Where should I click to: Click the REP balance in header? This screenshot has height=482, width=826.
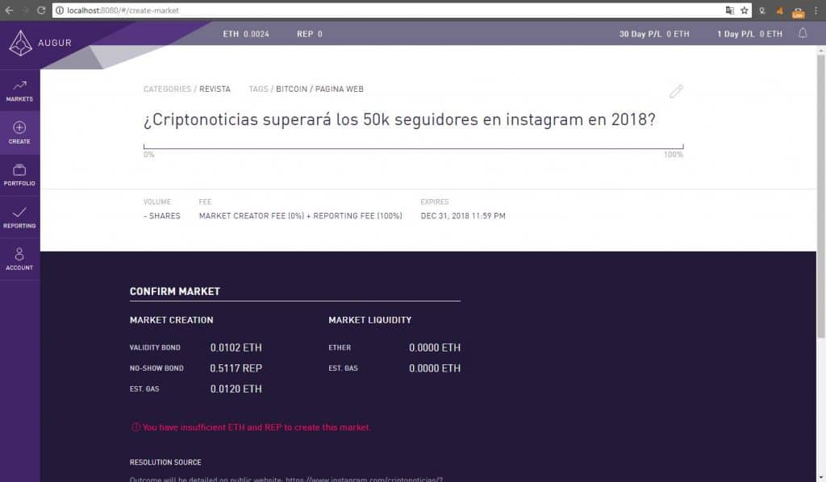click(x=310, y=34)
